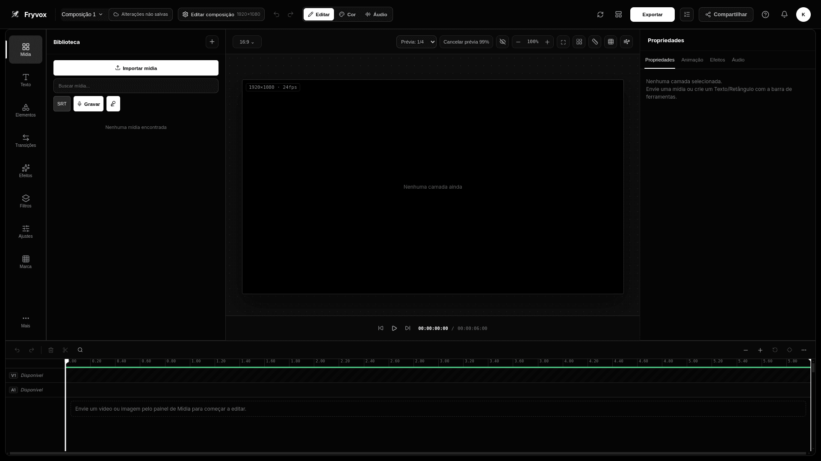Switch to the Animação tab

(x=692, y=60)
